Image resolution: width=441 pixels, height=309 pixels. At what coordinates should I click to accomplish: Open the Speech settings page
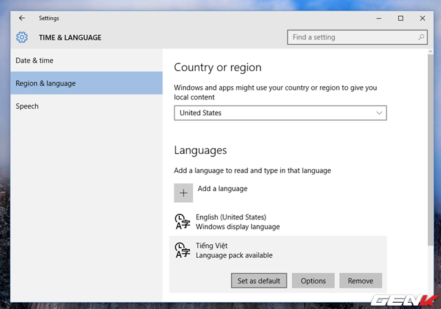click(87, 106)
